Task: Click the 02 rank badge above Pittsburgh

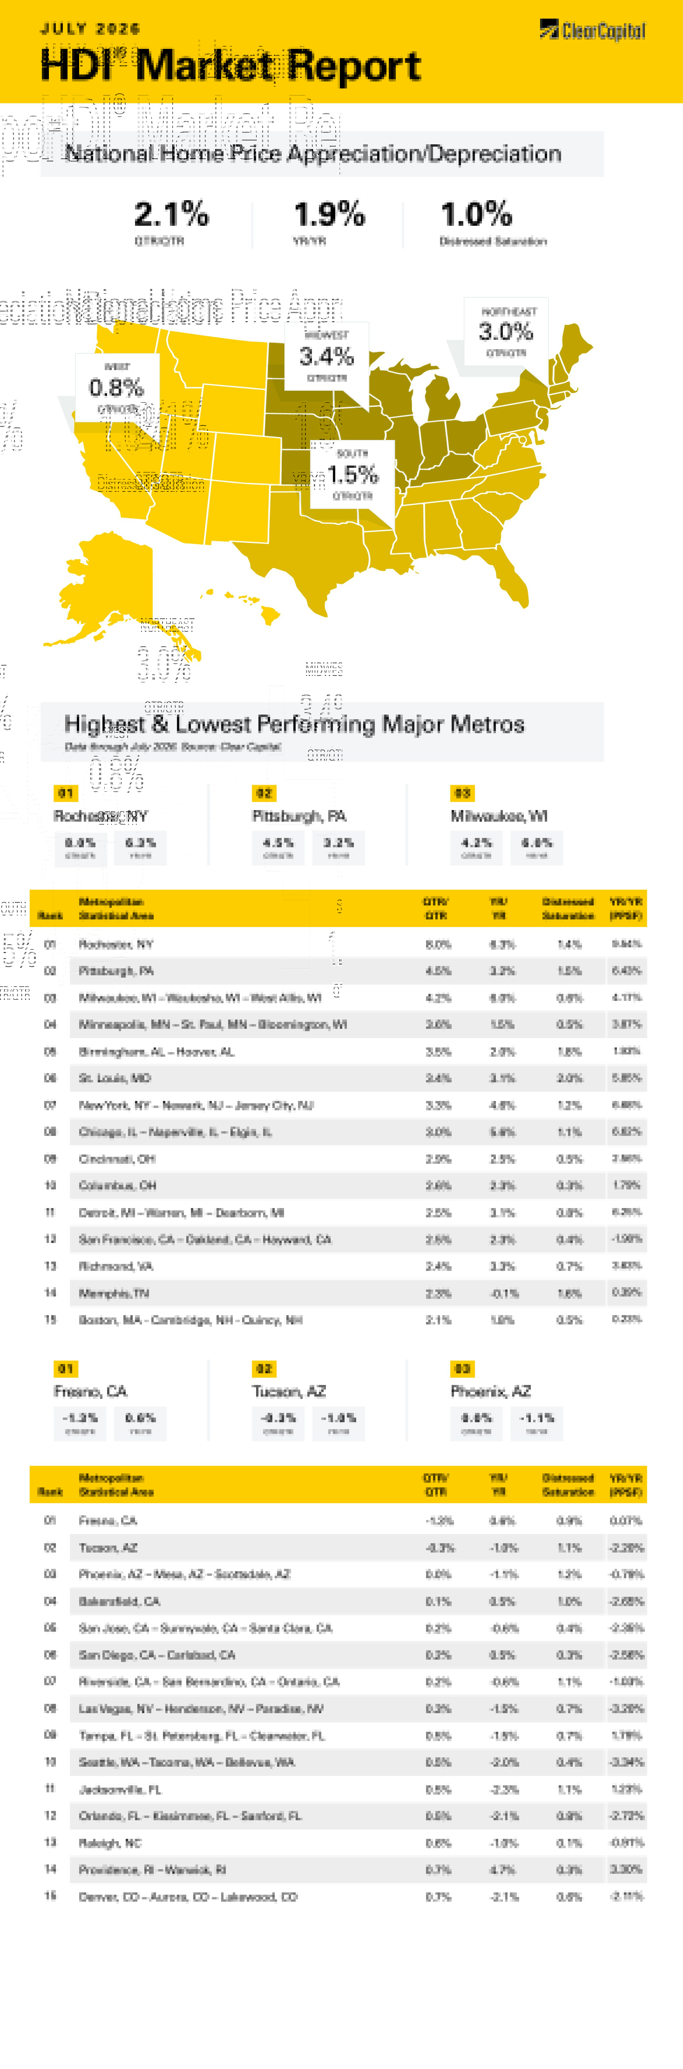Action: (264, 793)
